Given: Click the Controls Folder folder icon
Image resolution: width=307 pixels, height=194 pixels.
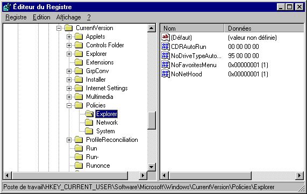Looking at the screenshot, I should coord(79,45).
